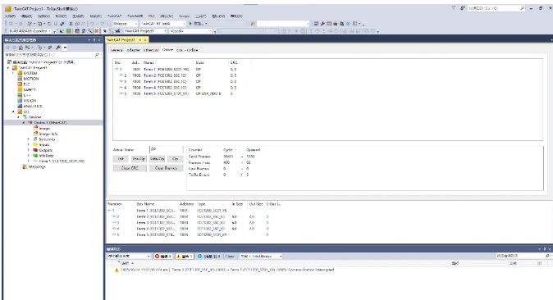Click the Clear CRC button
Screen dimensions: 553x300
(x=130, y=168)
